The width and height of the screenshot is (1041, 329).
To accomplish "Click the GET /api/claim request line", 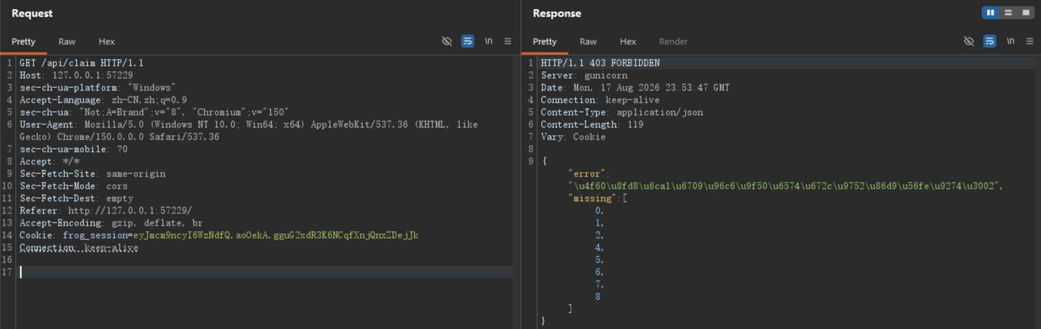I will (x=82, y=63).
